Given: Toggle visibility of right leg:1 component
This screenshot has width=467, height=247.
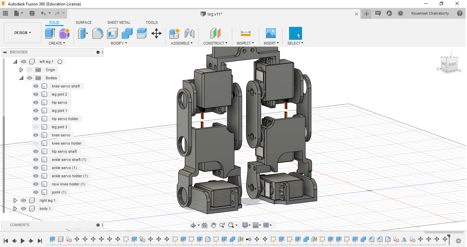Looking at the screenshot, I should (24, 200).
